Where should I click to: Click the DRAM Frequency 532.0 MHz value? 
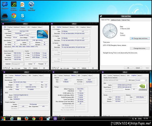pyautogui.click(x=81, y=89)
